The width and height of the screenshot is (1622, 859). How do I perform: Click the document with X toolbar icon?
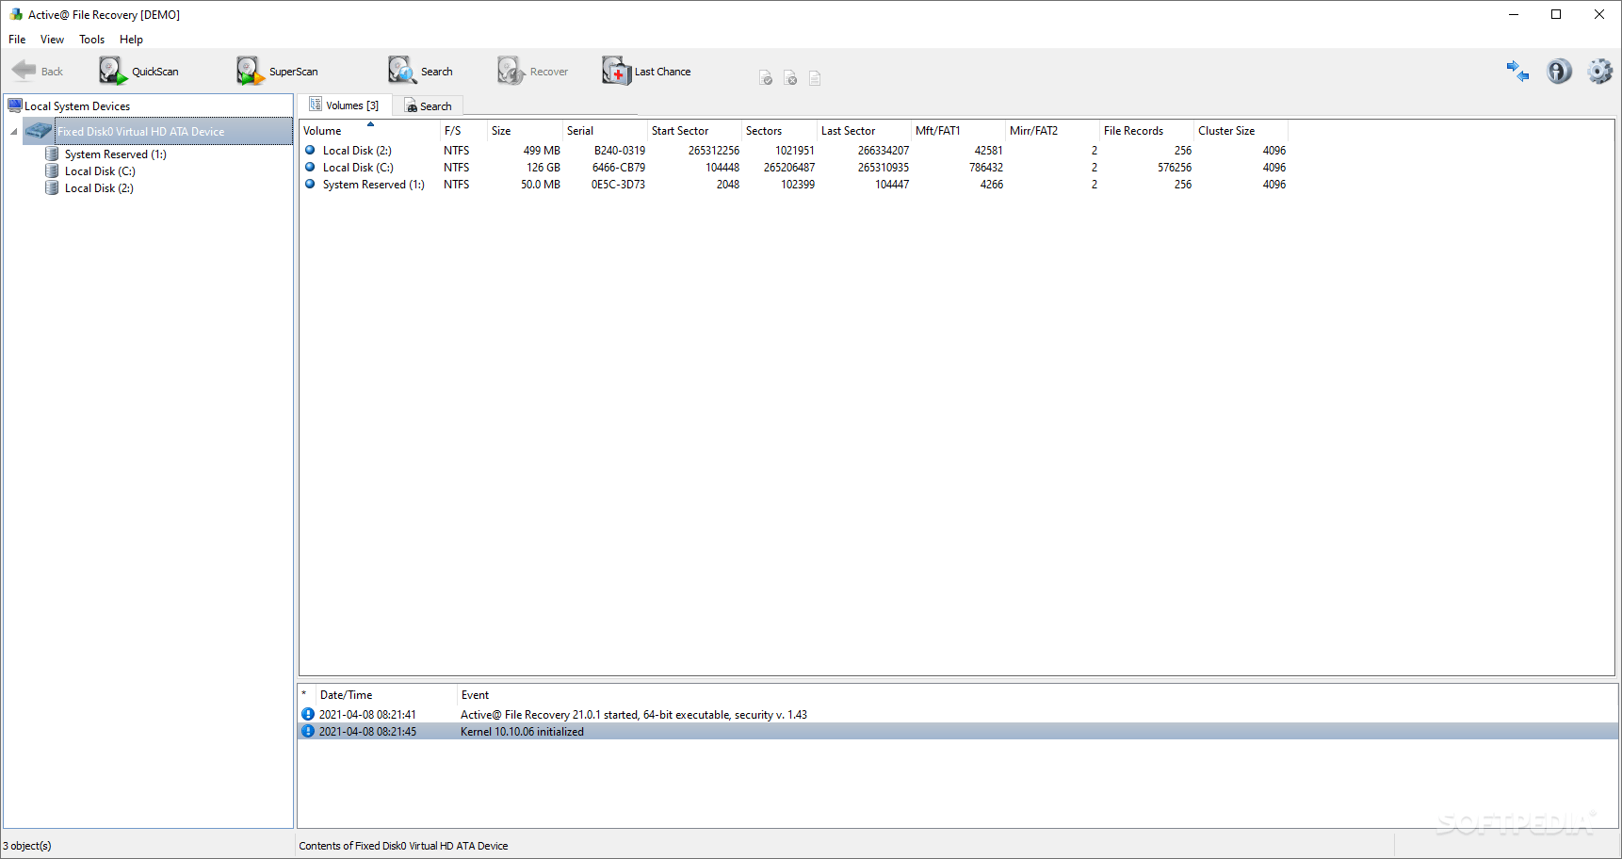[x=790, y=78]
